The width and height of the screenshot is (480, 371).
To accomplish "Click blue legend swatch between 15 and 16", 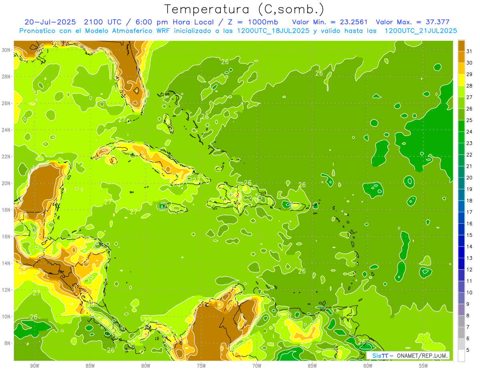I will 461,229.
